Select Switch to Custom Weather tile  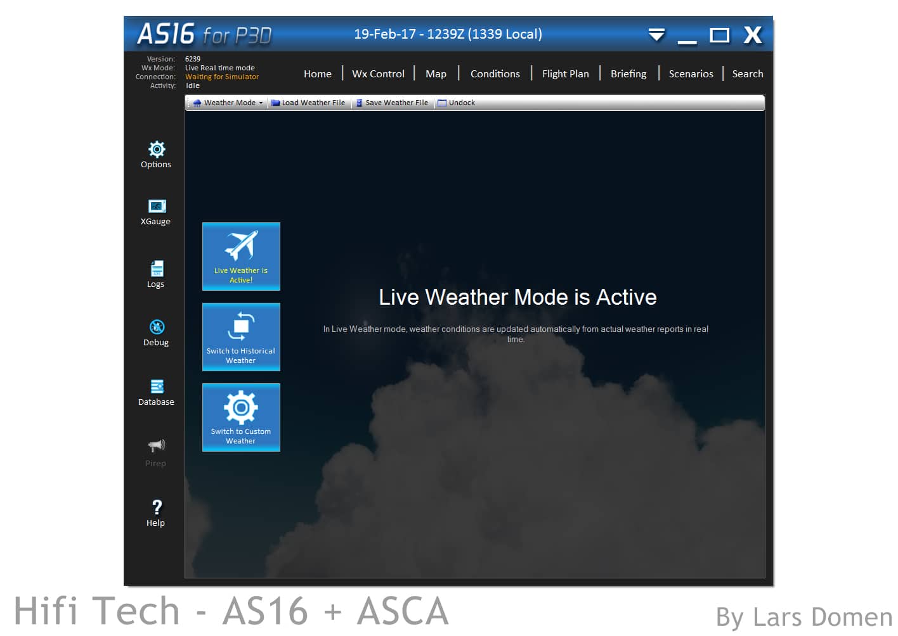point(241,417)
